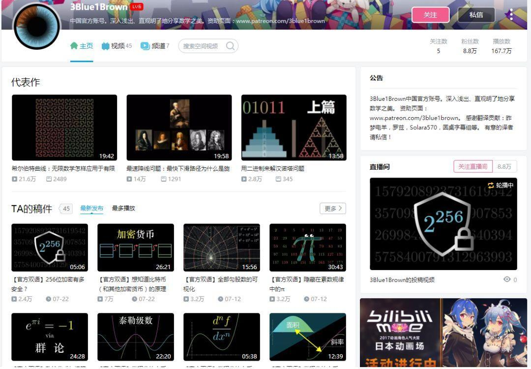Click the red LV6 level badge

pos(137,6)
